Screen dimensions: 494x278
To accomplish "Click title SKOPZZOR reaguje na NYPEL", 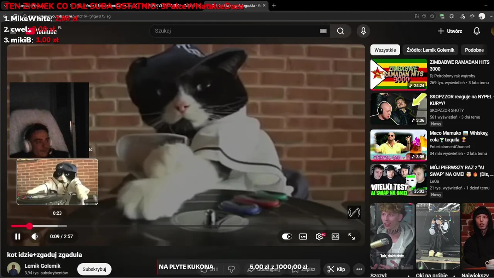I will pyautogui.click(x=461, y=100).
